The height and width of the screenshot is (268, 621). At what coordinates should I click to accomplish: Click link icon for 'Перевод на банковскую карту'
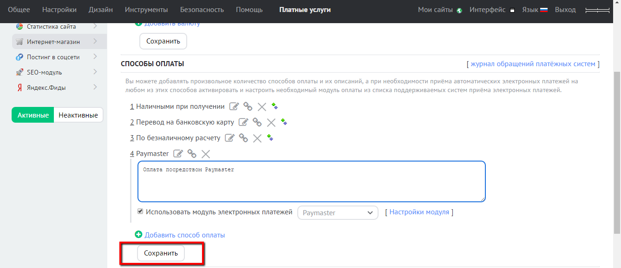point(257,122)
